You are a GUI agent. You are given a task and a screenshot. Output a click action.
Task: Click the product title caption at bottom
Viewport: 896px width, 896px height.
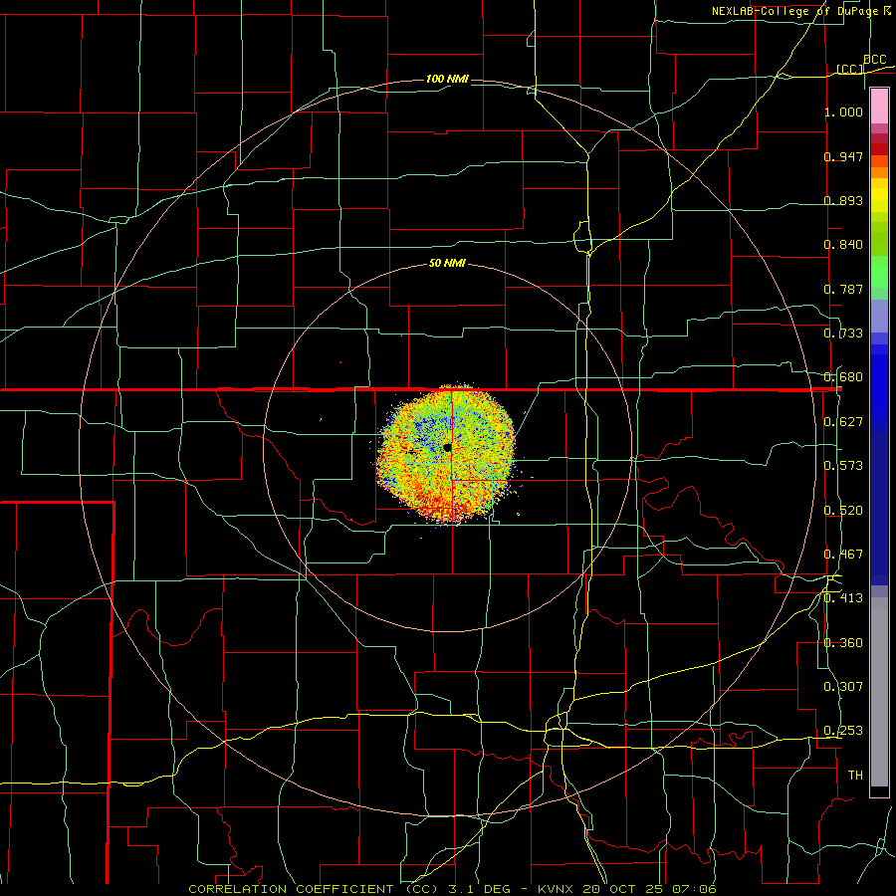point(452,889)
